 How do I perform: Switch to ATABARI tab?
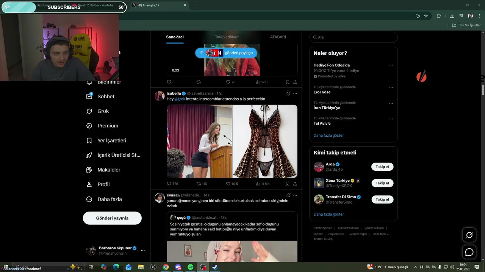click(x=278, y=37)
